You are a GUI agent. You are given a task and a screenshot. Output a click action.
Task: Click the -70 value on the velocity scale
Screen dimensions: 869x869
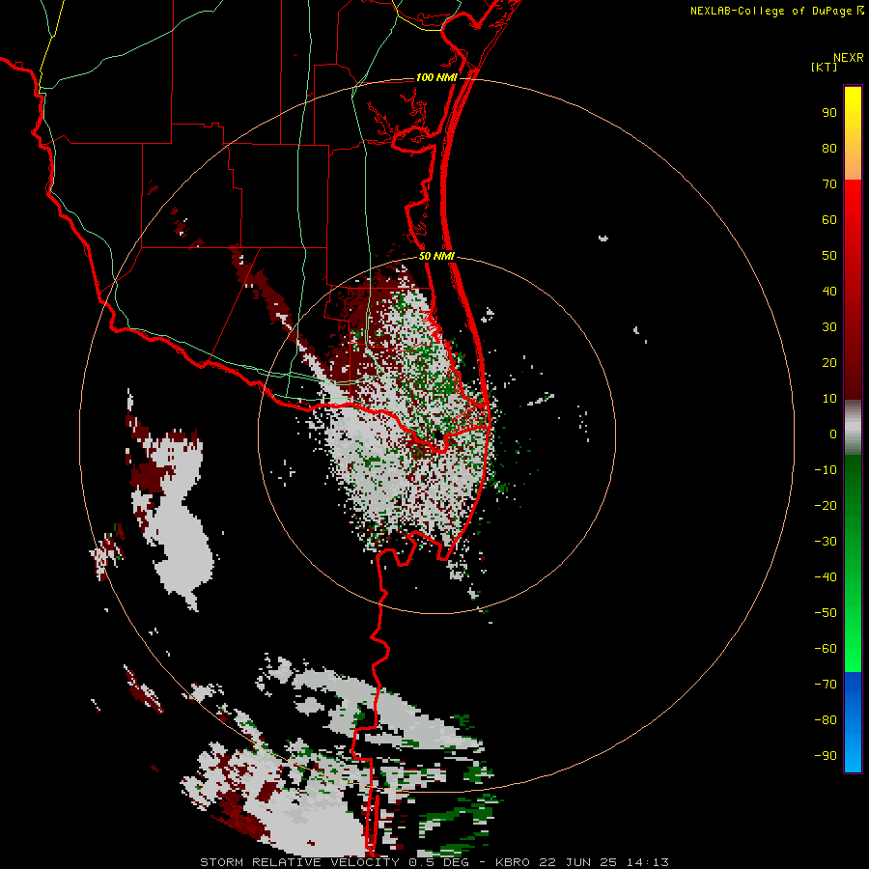coord(826,684)
